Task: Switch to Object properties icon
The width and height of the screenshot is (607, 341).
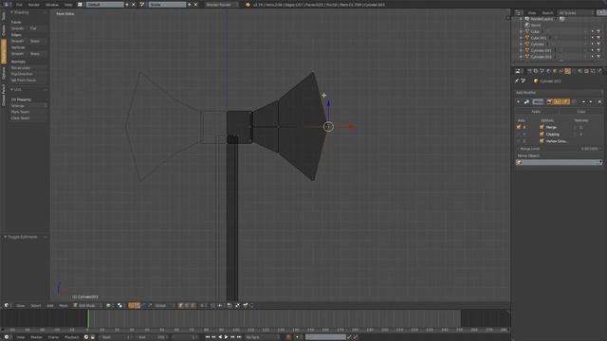Action: [x=555, y=71]
